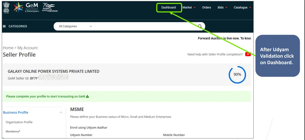Open the Categories hamburger menu icon
The height and width of the screenshot is (140, 305).
4,26
